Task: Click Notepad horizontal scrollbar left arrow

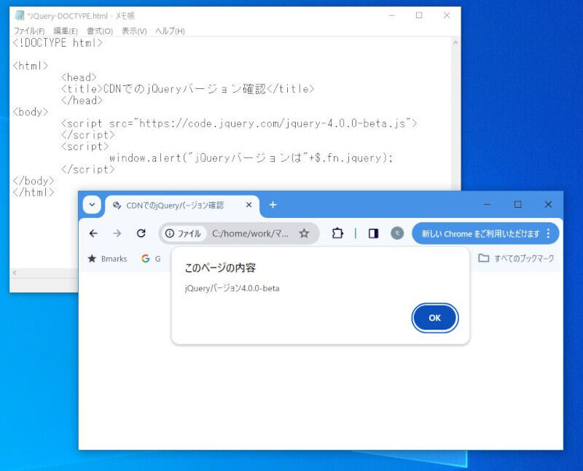Action: pyautogui.click(x=15, y=273)
